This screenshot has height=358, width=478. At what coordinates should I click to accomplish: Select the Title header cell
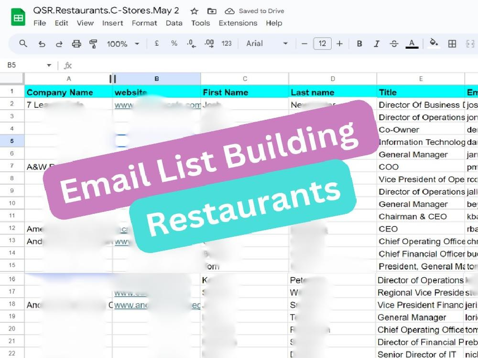pyautogui.click(x=421, y=92)
